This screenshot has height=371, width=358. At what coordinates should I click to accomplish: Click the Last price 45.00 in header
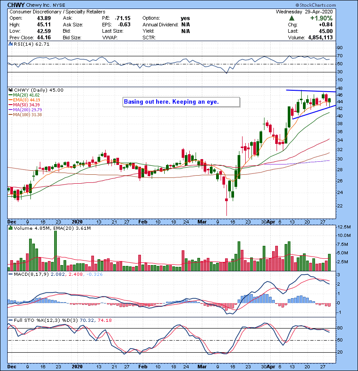325,31
